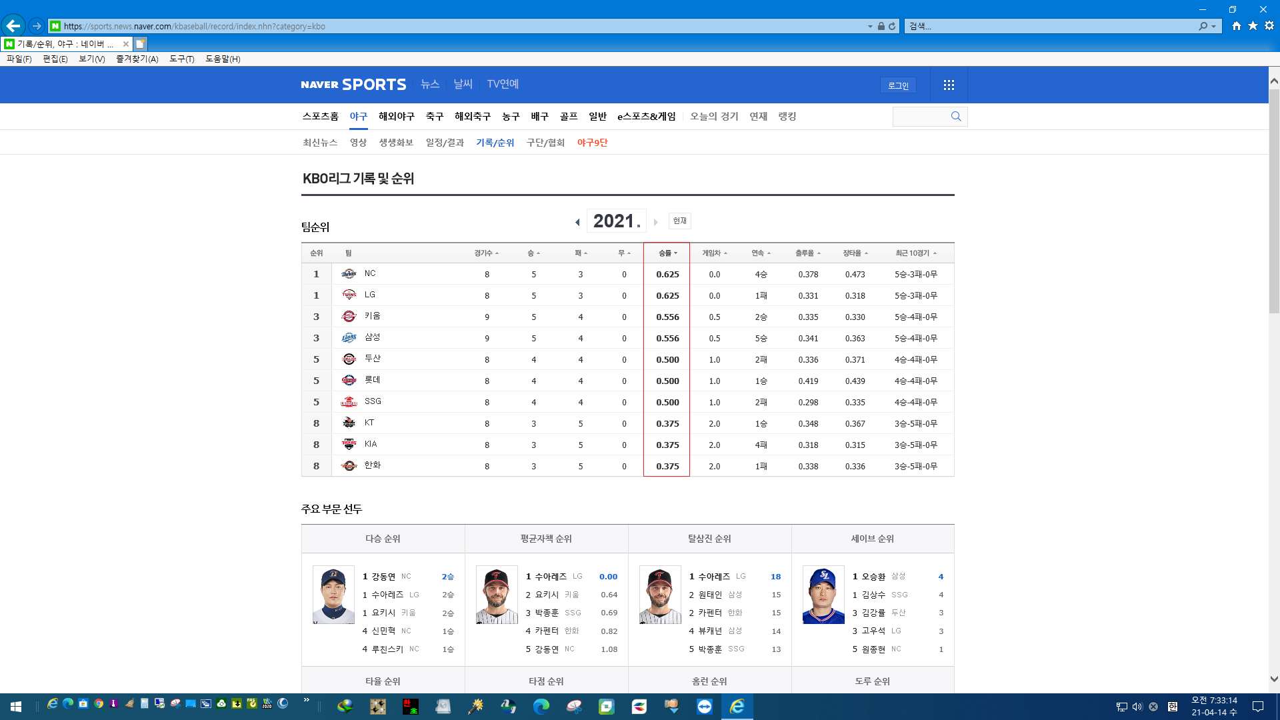Open Windows Start menu
1280x720 pixels.
pyautogui.click(x=16, y=707)
